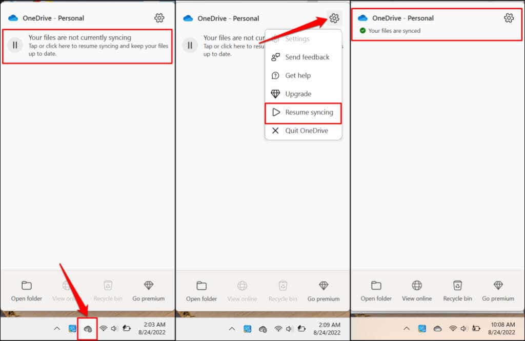This screenshot has height=341, width=525.
Task: Click Go premium in the left OneDrive panel
Action: click(x=148, y=291)
